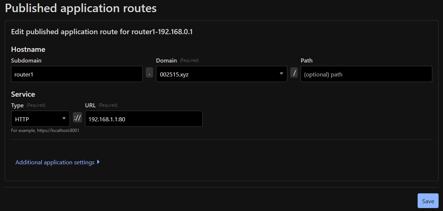Image resolution: width=443 pixels, height=211 pixels.
Task: Open the Additional application settings link
Action: 55,162
